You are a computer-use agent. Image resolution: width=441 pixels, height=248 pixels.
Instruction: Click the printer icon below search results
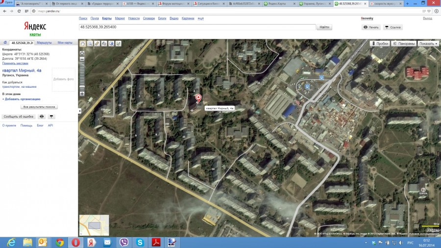[x=42, y=117]
